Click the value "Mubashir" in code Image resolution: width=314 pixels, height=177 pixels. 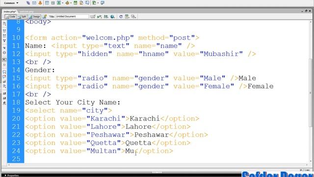tap(221, 54)
